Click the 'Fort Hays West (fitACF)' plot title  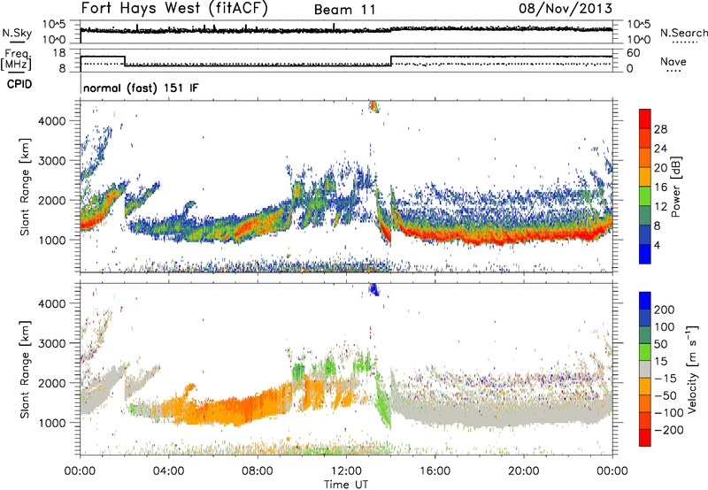(174, 9)
